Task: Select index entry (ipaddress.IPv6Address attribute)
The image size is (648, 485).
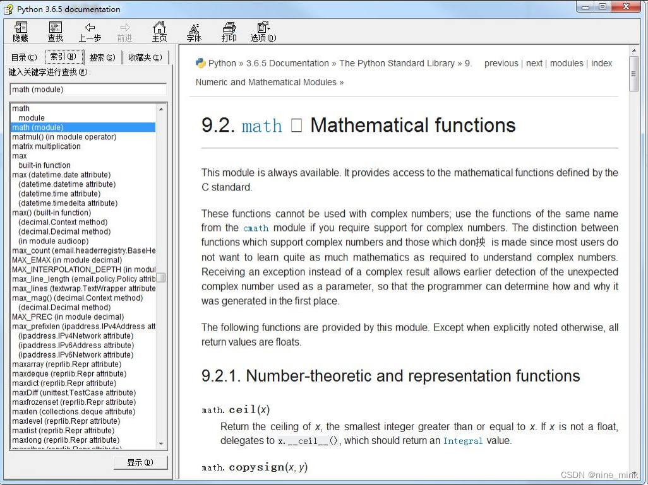Action: pyautogui.click(x=76, y=346)
